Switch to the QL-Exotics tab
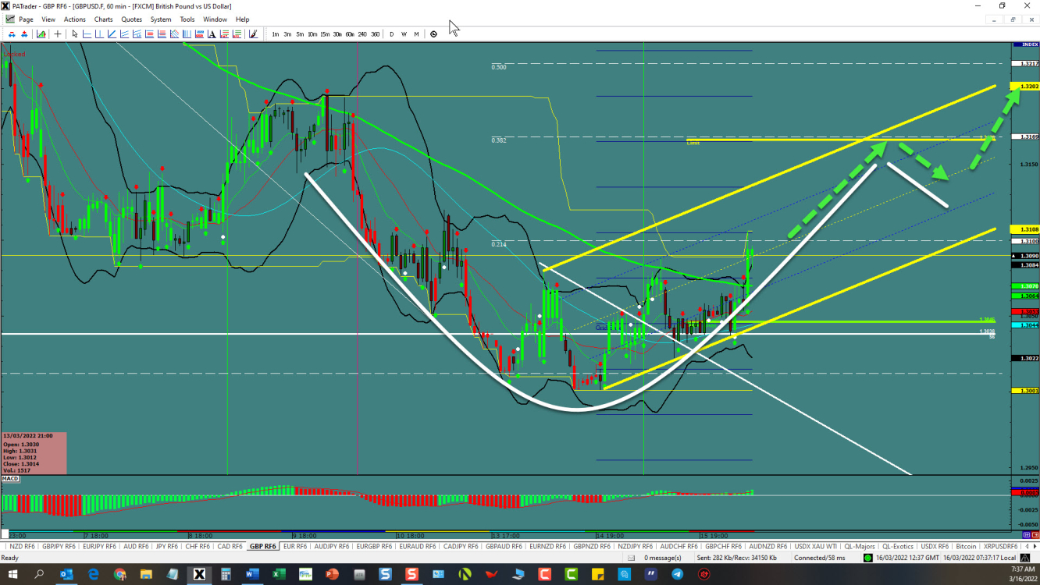 (899, 546)
